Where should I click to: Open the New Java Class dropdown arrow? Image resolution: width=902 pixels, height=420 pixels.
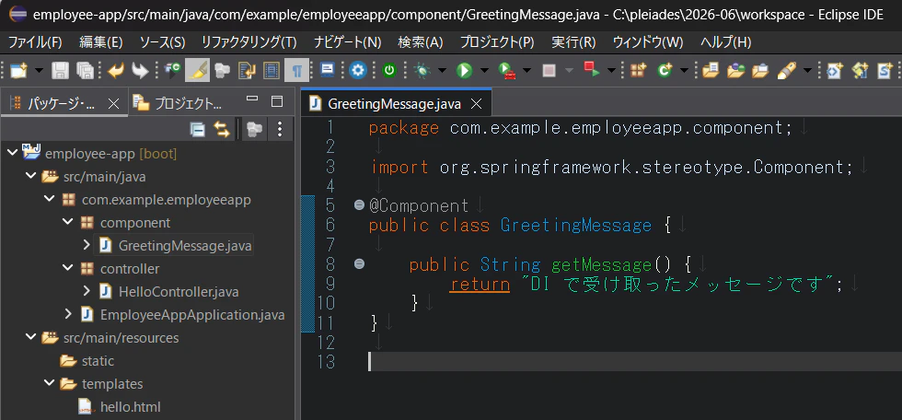pos(685,71)
